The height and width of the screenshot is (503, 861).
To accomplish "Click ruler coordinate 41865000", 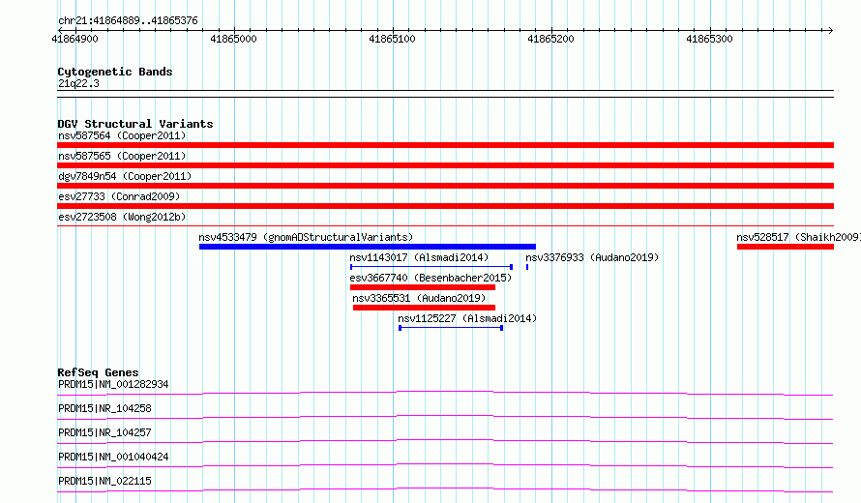I will click(x=233, y=39).
